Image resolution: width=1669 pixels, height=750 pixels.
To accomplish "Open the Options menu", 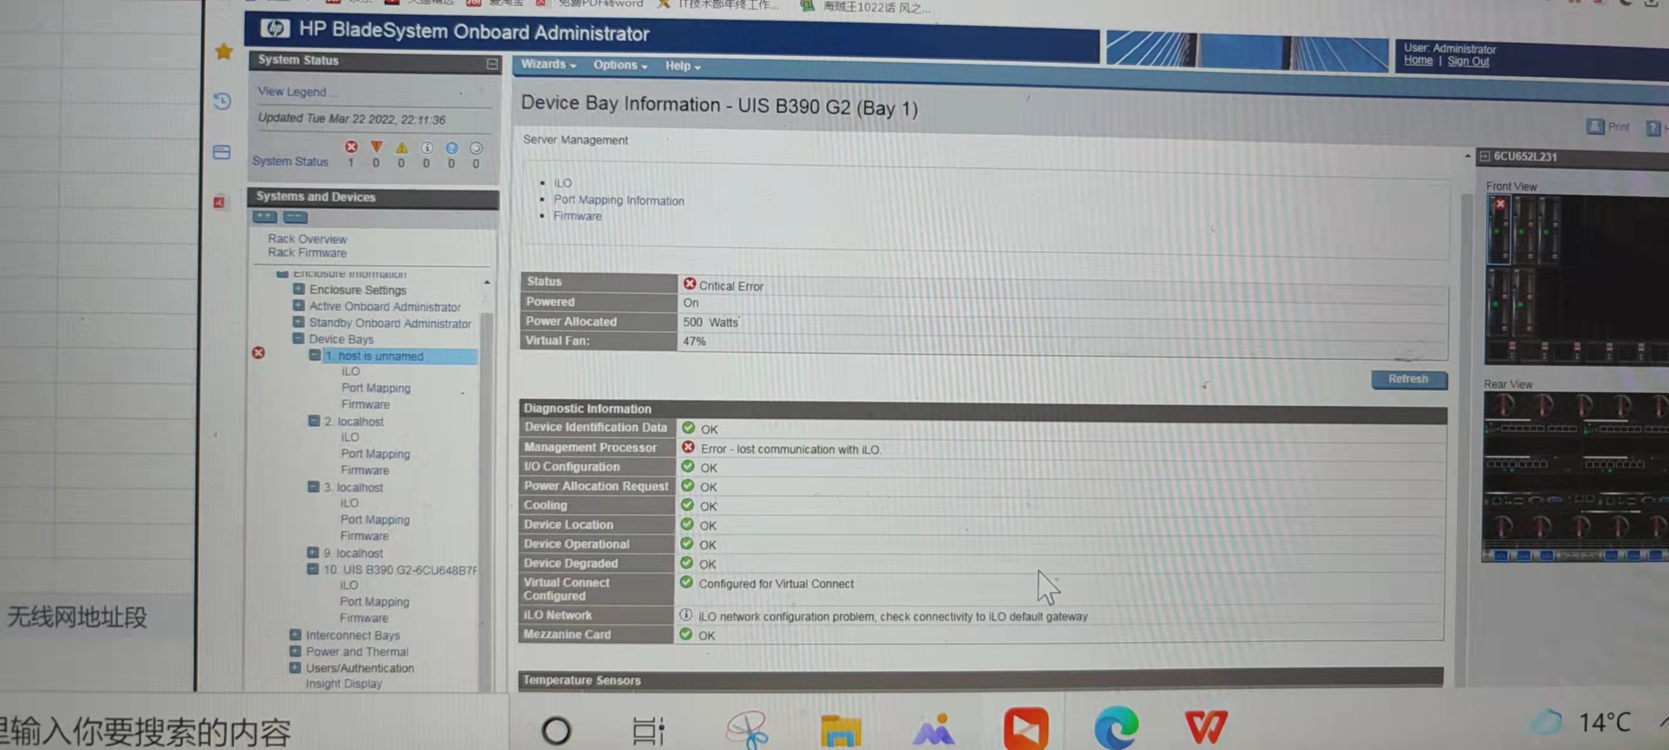I will coord(619,66).
